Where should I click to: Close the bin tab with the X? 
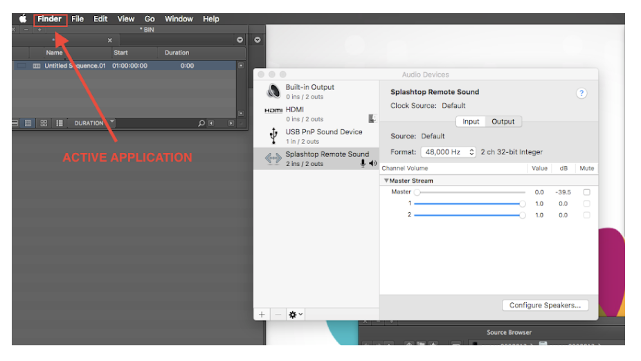pyautogui.click(x=109, y=40)
